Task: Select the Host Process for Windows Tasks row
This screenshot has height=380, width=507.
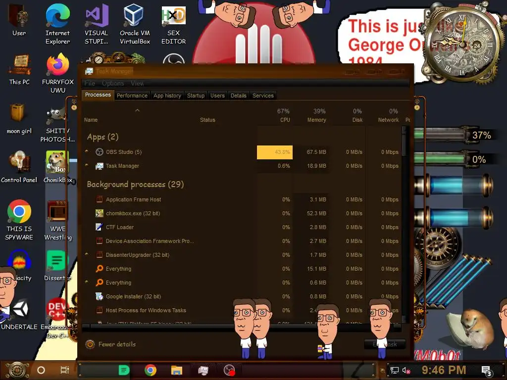Action: 241,311
